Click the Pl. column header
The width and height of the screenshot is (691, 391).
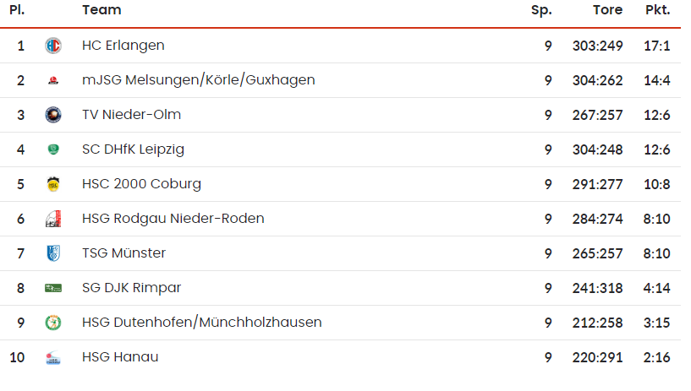tap(17, 10)
